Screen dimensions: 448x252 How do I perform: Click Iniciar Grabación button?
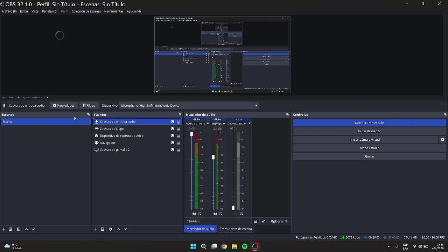369,131
